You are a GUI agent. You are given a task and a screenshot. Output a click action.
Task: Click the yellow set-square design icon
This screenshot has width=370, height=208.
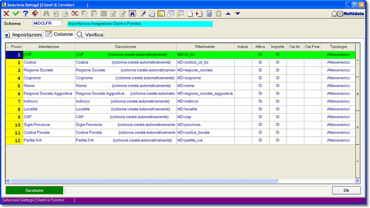[161, 13]
